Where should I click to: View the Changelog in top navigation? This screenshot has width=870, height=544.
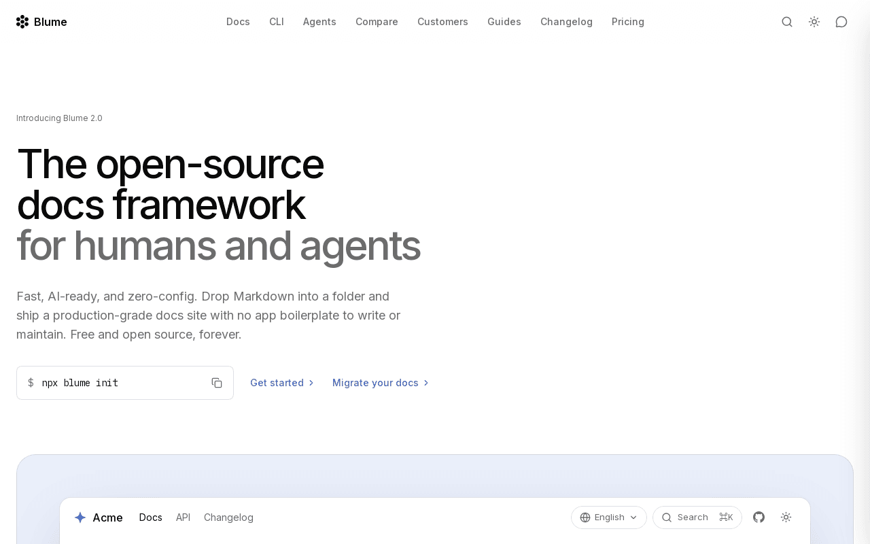click(x=566, y=22)
